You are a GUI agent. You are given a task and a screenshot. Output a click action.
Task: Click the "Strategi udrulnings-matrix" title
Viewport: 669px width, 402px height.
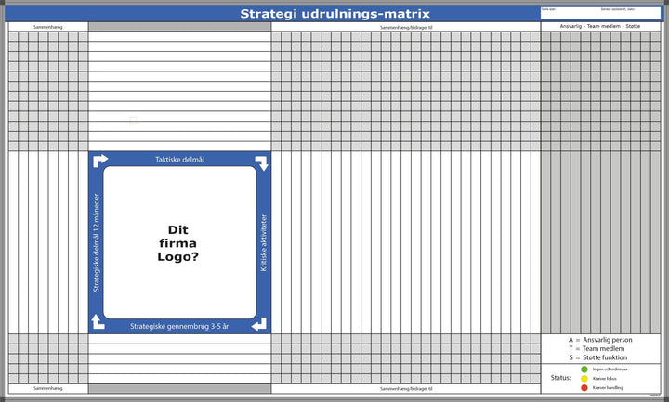[x=334, y=14]
